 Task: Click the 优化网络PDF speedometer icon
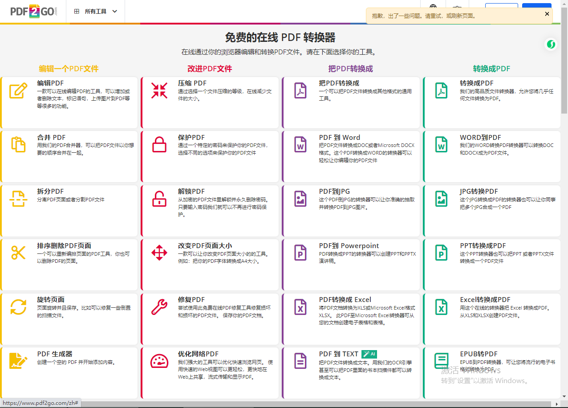(x=159, y=361)
